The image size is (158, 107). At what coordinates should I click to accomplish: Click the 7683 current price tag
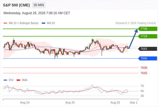pos(148,49)
